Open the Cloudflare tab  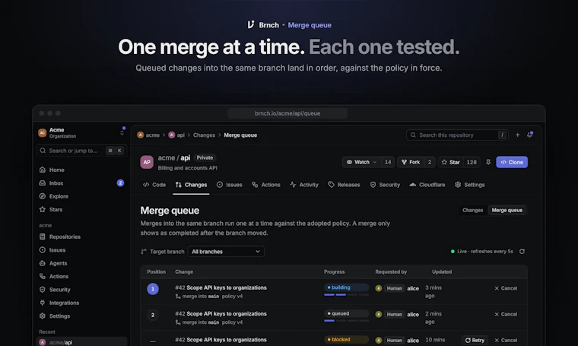[427, 185]
